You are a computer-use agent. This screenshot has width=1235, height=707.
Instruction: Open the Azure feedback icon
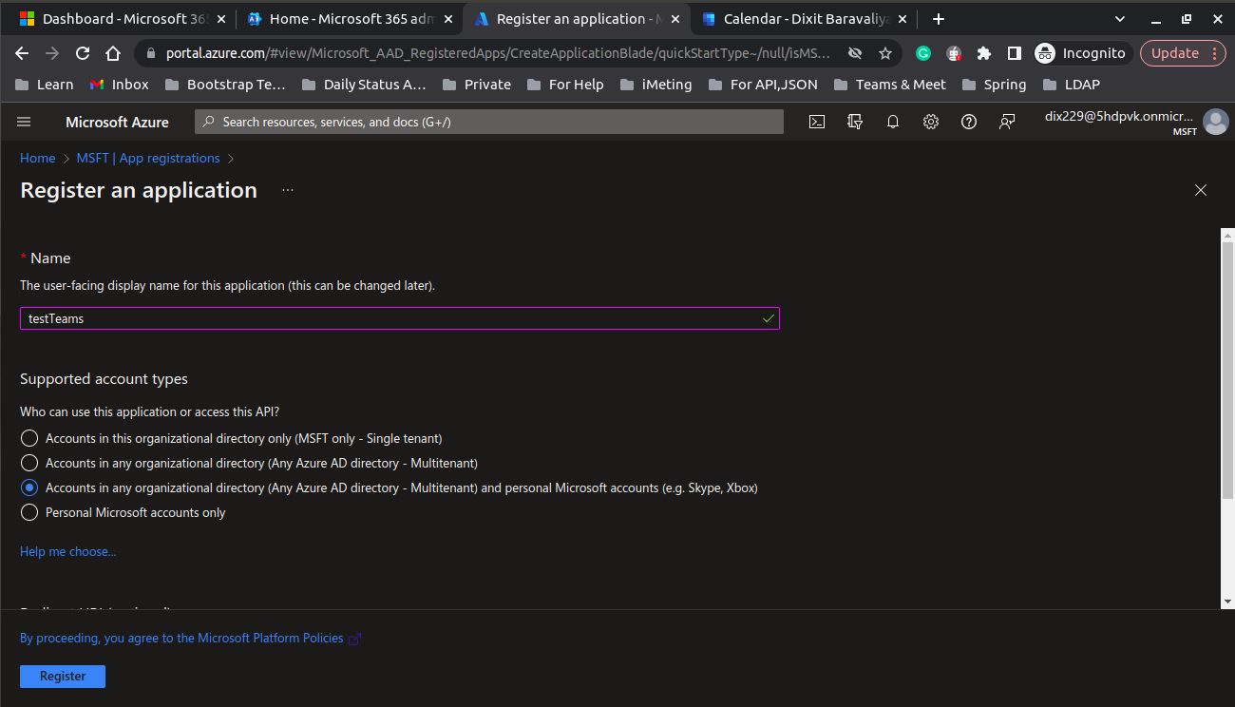1007,122
